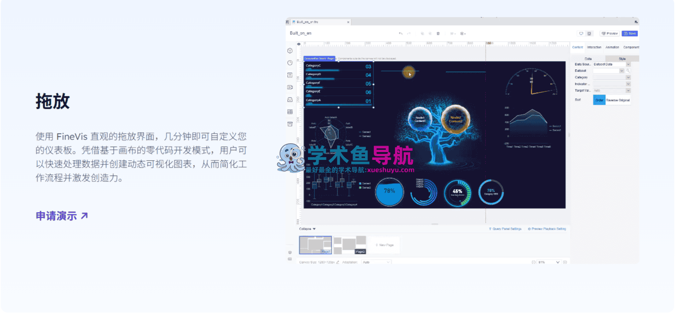The height and width of the screenshot is (317, 691).
Task: Click the Save button in FineVis
Action: 629,34
